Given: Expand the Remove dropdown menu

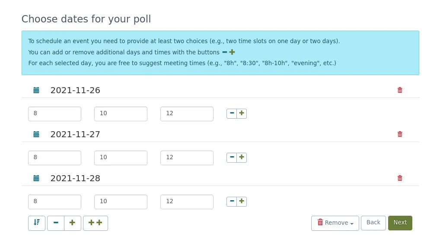Looking at the screenshot, I should click(x=335, y=223).
